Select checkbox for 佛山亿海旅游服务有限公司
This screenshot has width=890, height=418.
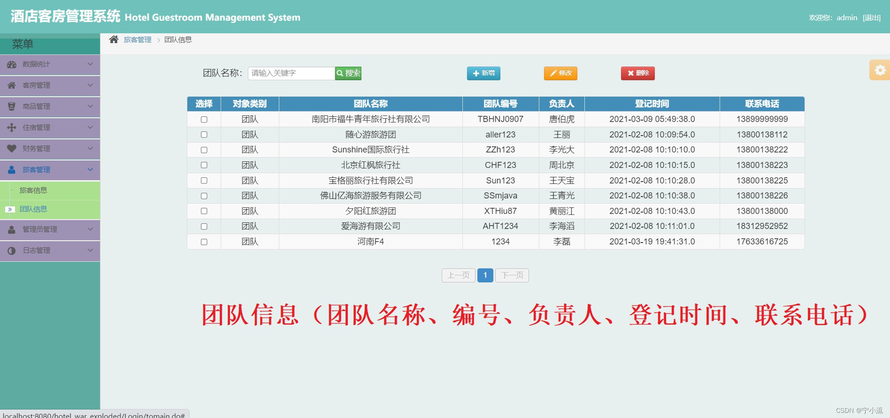[x=204, y=196]
